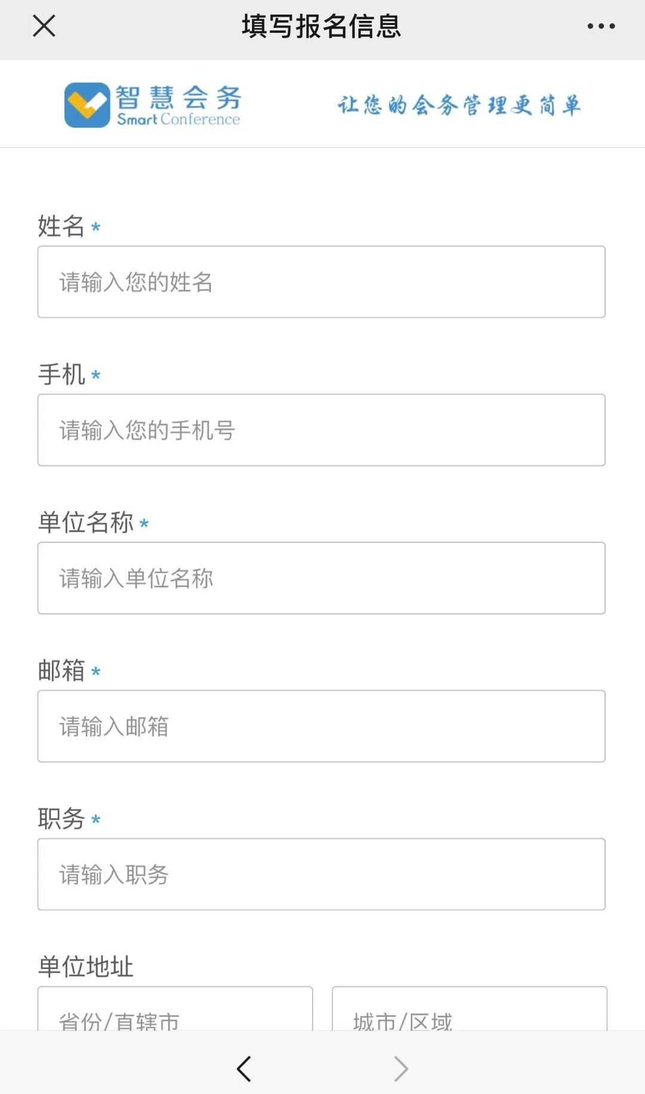Close the registration page with X icon
Screen dimensions: 645x1094
[44, 26]
